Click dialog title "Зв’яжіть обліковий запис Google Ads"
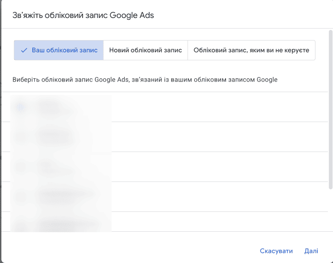 point(83,15)
